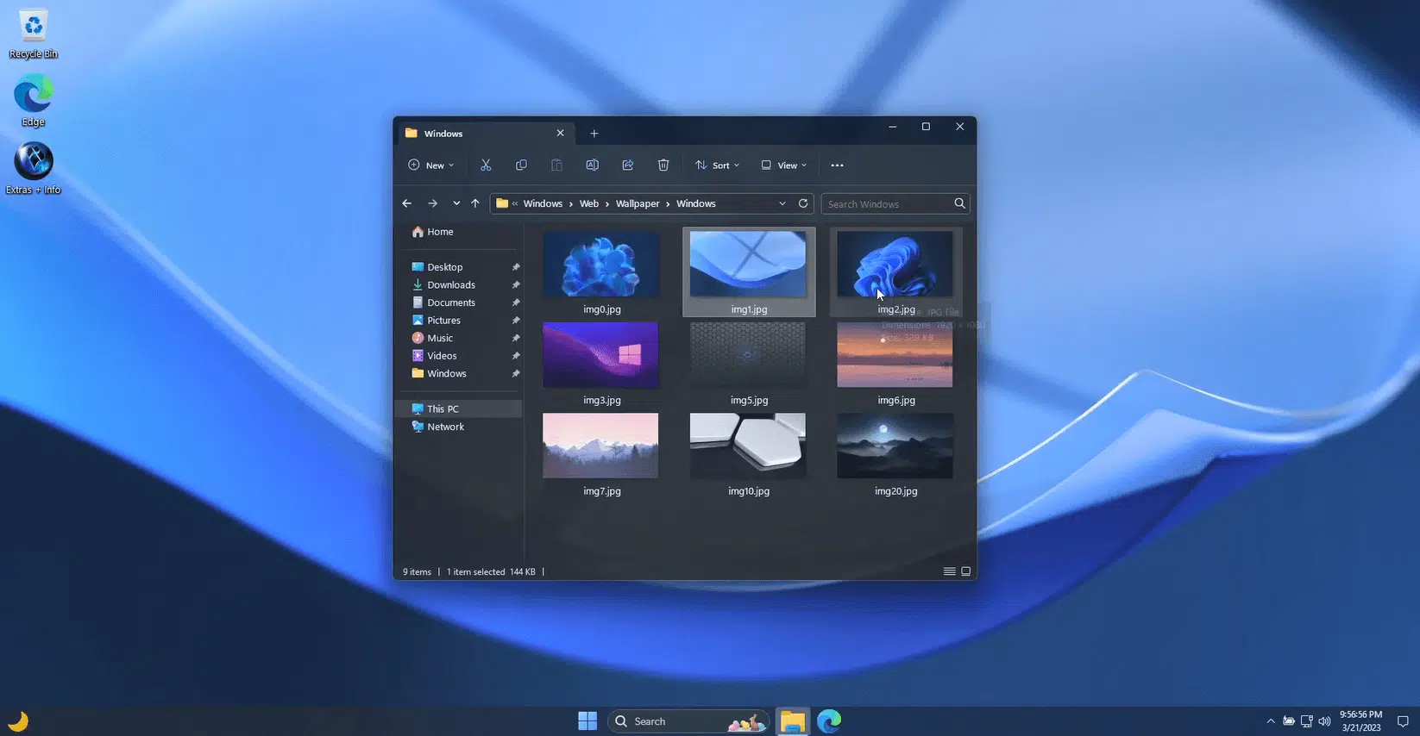Click the search magnifier icon in Explorer
Image resolution: width=1420 pixels, height=736 pixels.
(959, 203)
